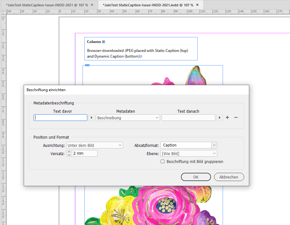Click inside the Text danach input field
Image resolution: width=290 pixels, height=225 pixels.
click(x=188, y=117)
